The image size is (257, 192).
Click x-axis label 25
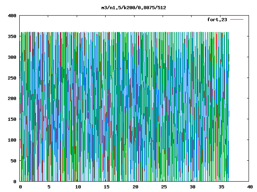pyautogui.click(x=164, y=187)
